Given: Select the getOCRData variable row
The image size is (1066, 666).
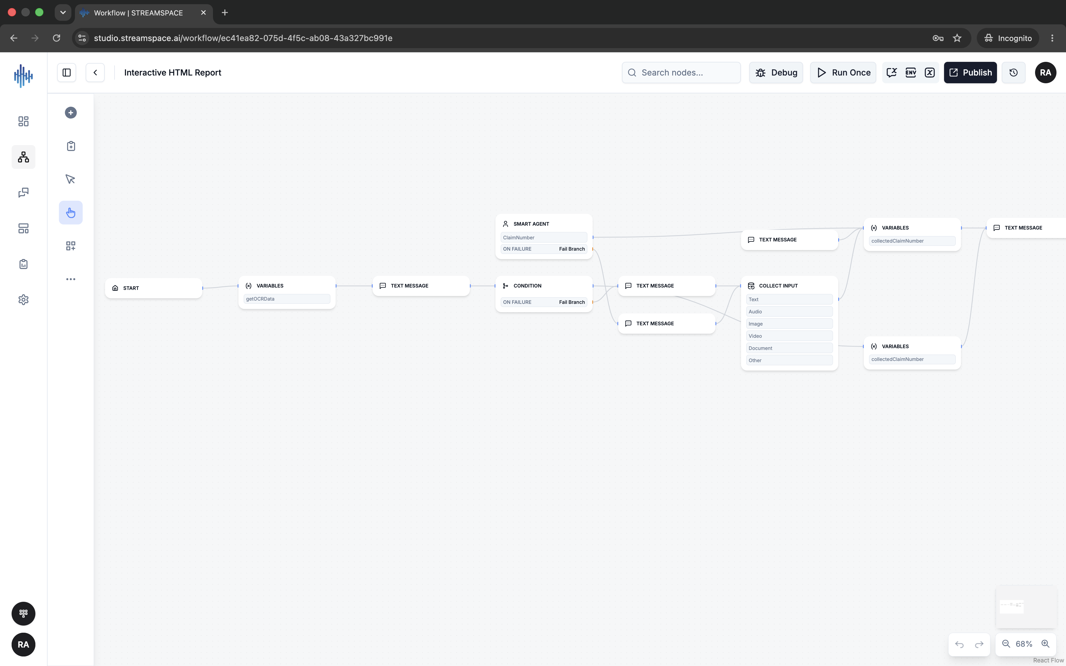Looking at the screenshot, I should tap(287, 299).
